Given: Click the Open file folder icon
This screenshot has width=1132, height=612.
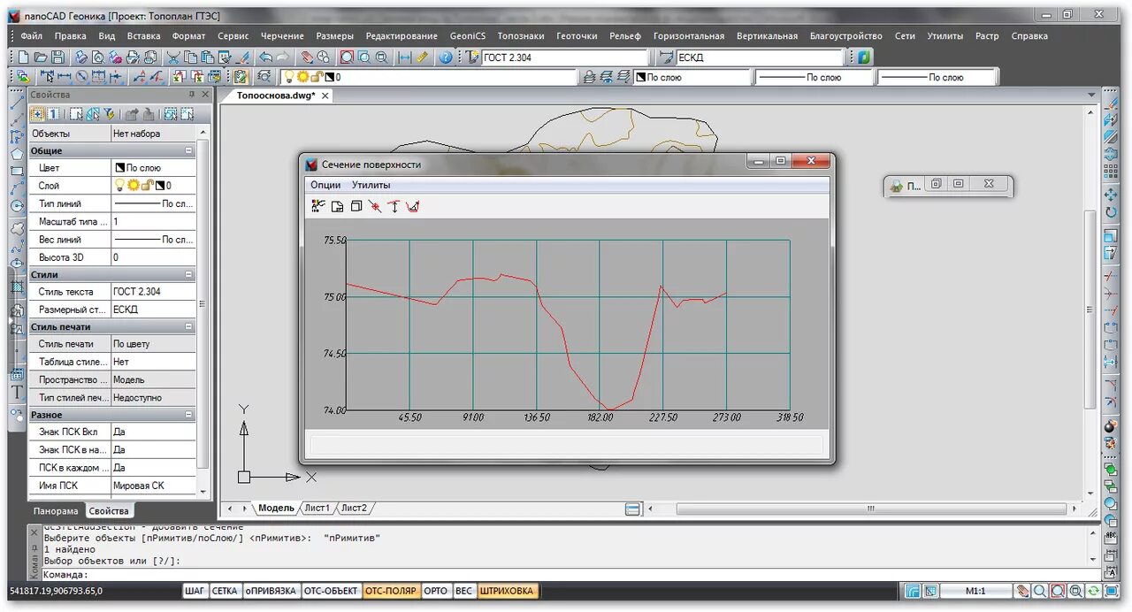Looking at the screenshot, I should [x=40, y=57].
